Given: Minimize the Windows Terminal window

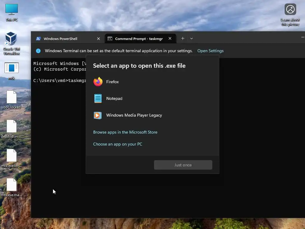Looking at the screenshot, I should [x=303, y=37].
